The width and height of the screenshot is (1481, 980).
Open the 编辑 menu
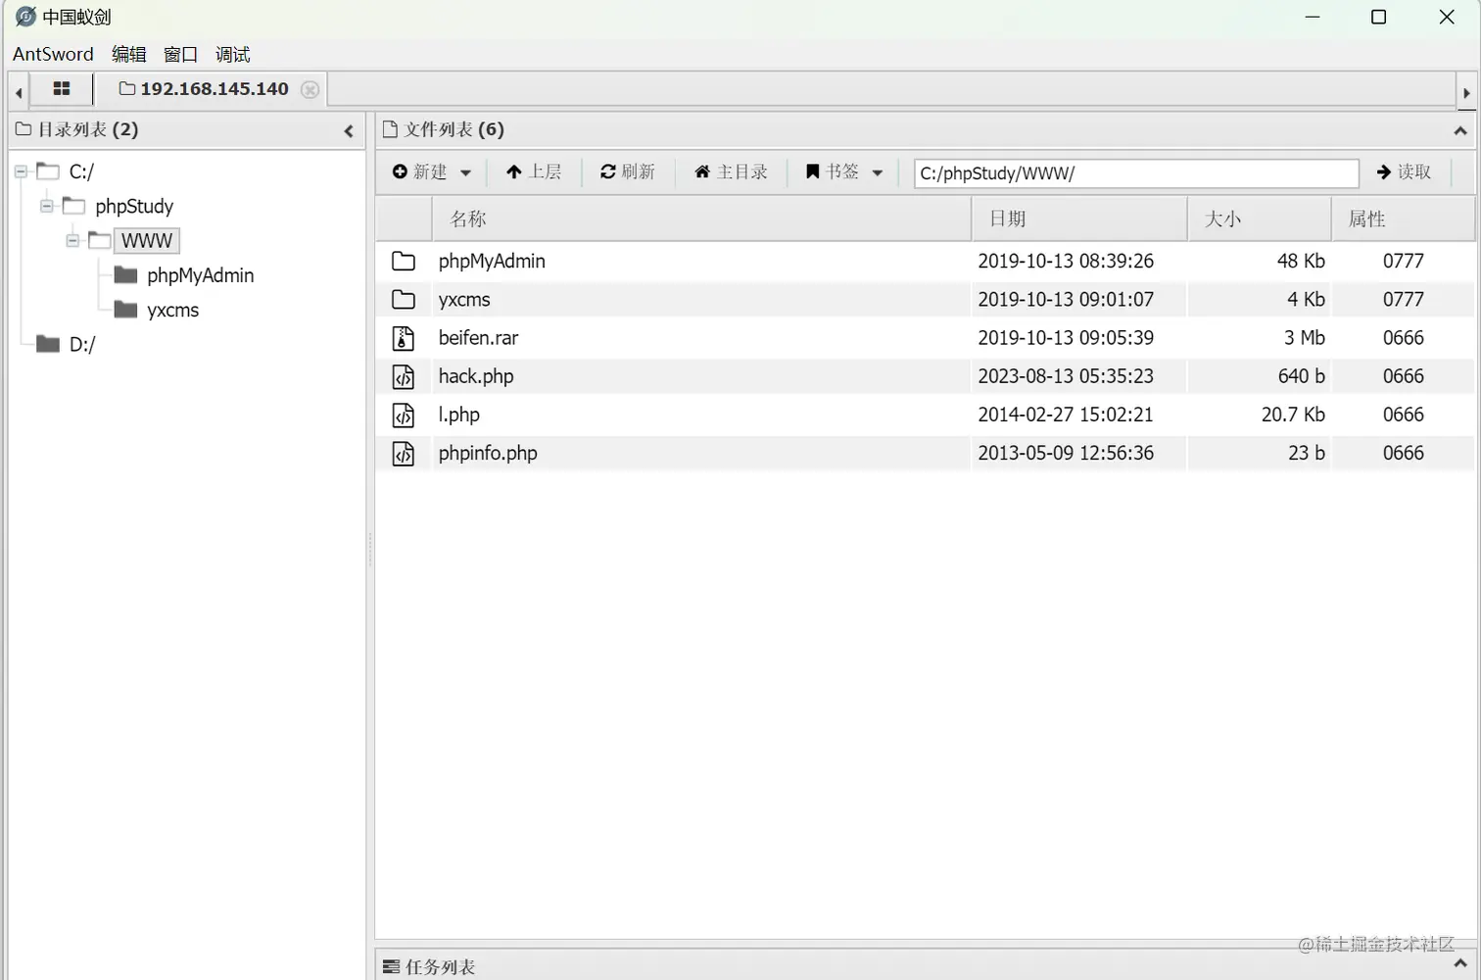128,54
